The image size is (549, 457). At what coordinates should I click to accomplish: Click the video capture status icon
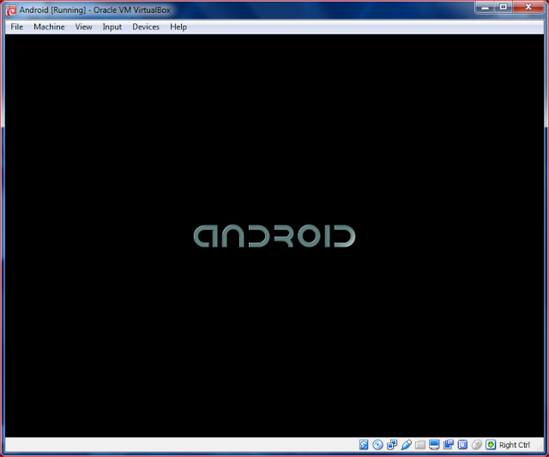[448, 445]
